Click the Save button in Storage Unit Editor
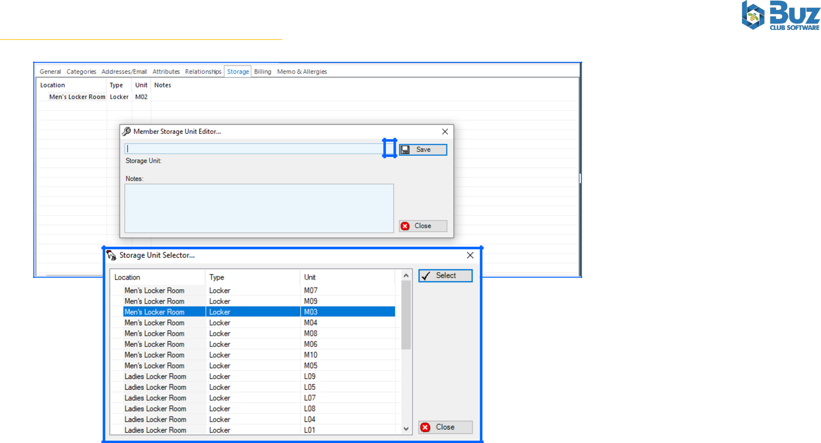This screenshot has width=821, height=443. [423, 150]
